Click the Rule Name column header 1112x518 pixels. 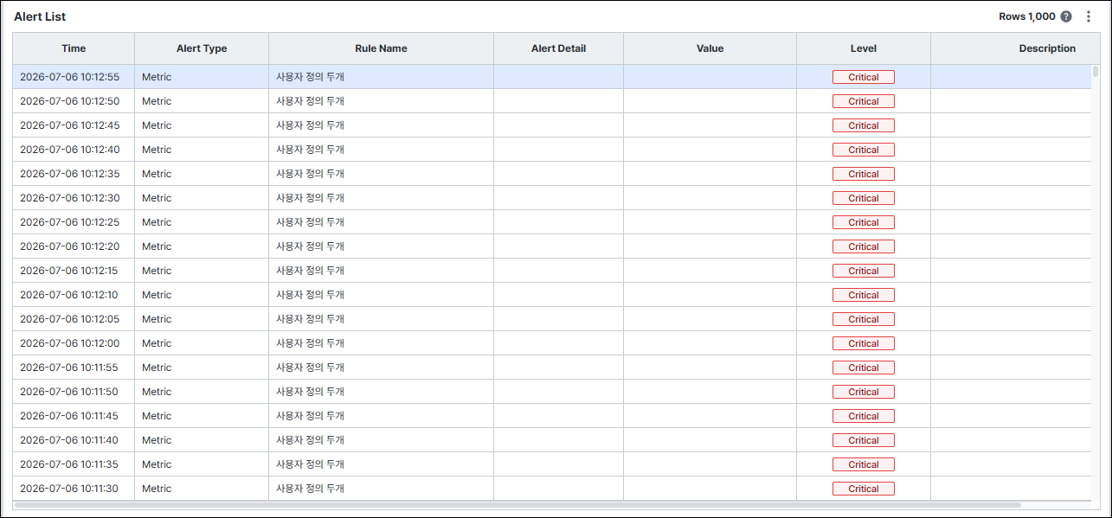[381, 48]
